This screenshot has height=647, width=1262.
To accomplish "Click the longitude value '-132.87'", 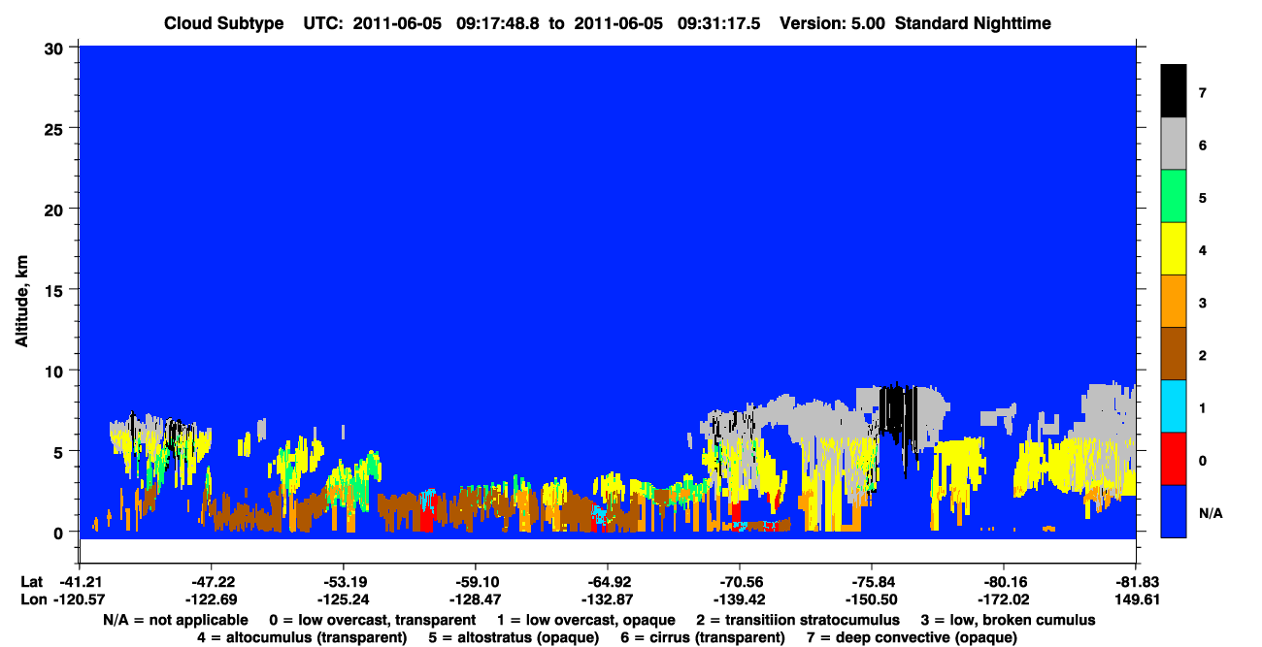I will [607, 599].
